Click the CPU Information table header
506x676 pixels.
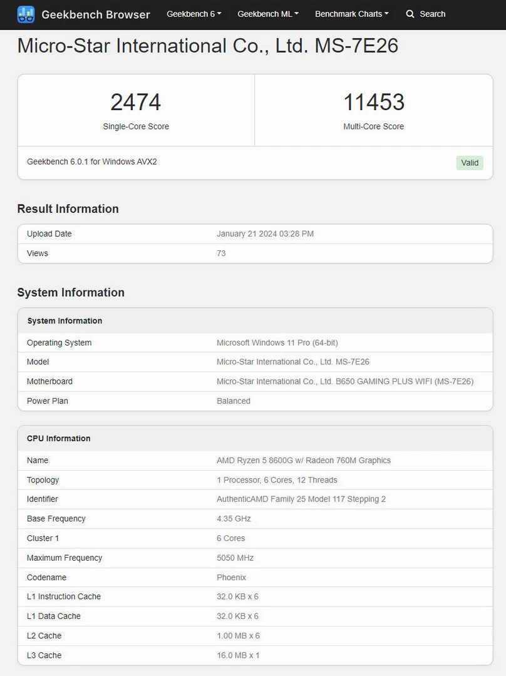(59, 438)
